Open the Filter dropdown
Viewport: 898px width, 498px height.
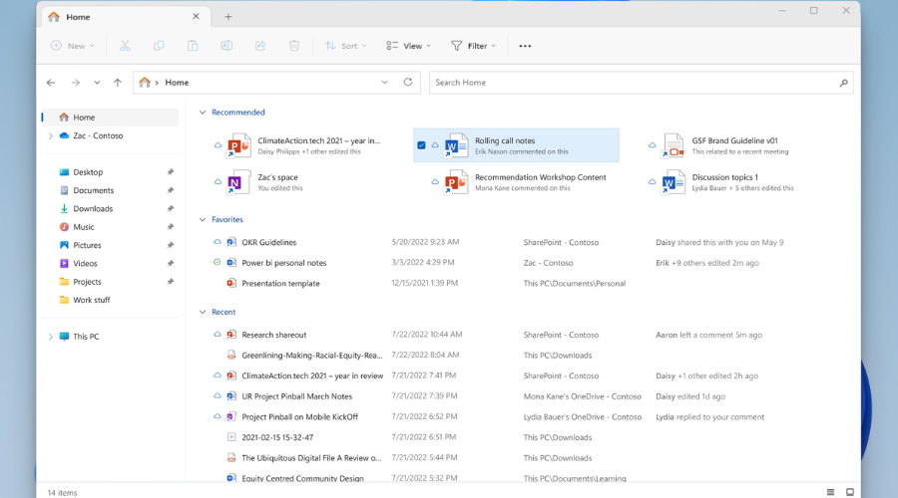point(473,46)
